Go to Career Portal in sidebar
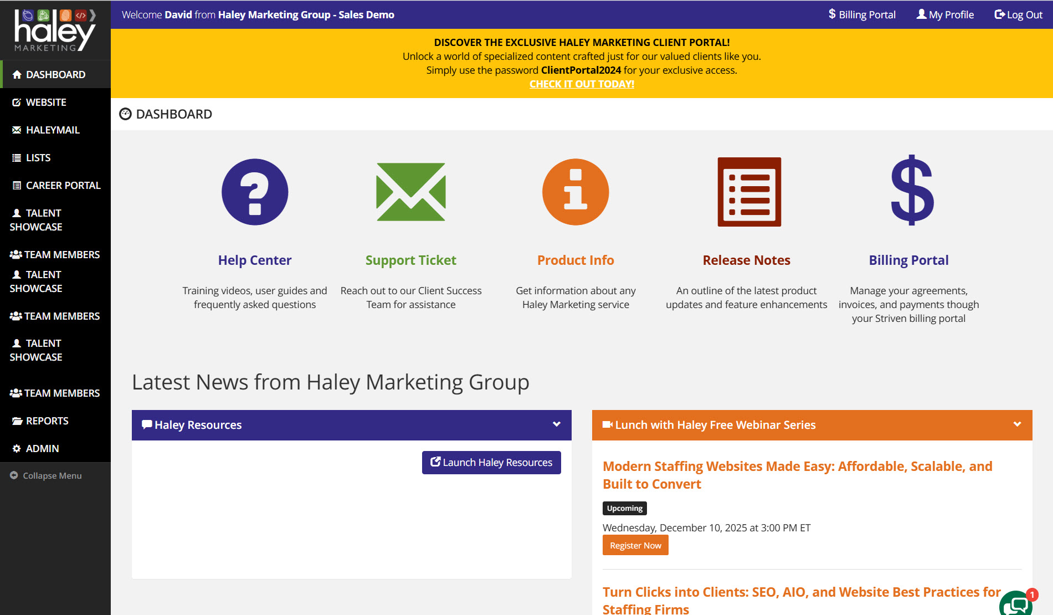 click(x=63, y=186)
